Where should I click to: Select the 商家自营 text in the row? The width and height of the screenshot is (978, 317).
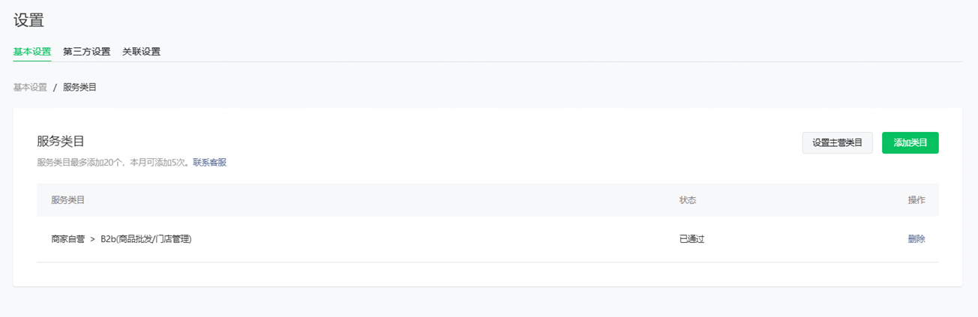(68, 239)
